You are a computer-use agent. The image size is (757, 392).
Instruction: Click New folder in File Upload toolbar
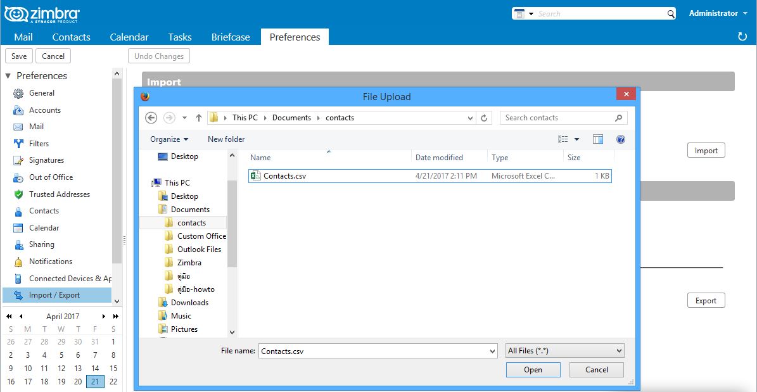click(226, 139)
